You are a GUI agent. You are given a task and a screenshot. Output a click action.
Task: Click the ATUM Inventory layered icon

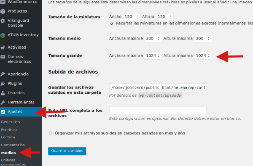click(3, 35)
